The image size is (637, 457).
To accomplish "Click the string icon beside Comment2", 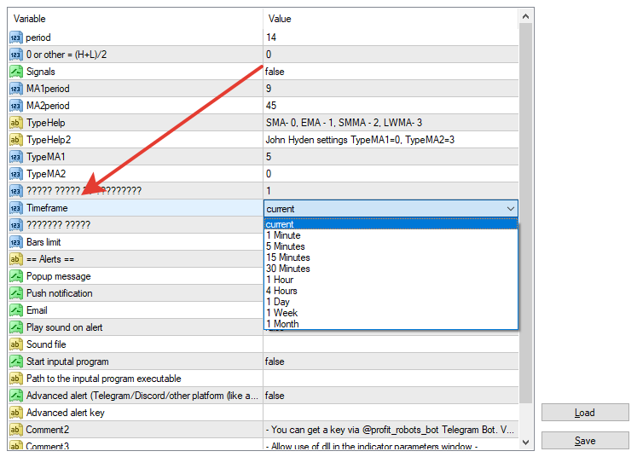I will [16, 430].
